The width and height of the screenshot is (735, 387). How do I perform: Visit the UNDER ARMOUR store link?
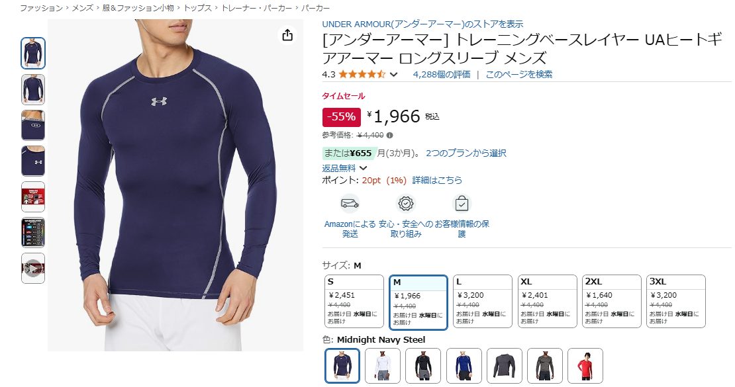(423, 24)
